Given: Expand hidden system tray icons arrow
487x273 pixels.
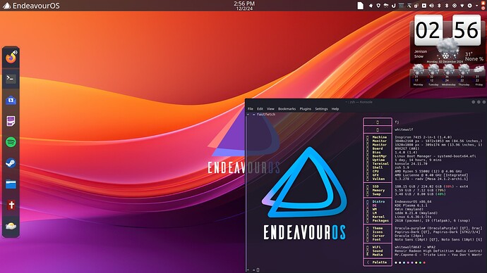Looking at the screenshot, I should tap(476, 6).
